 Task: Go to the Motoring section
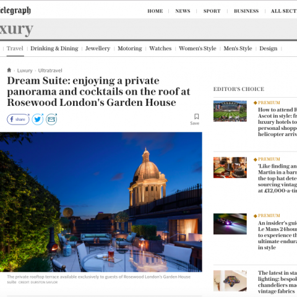coord(130,49)
